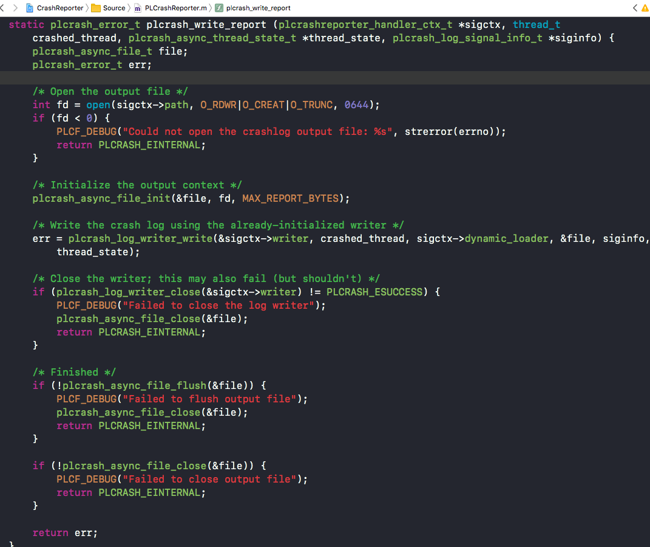Click the 0644 permission literal
This screenshot has width=650, height=547.
pyautogui.click(x=356, y=105)
